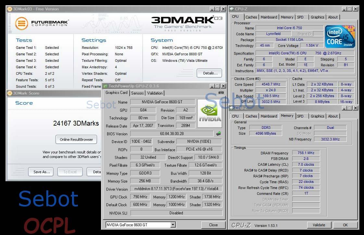Click Memory Type GDDR3 field
The width and height of the screenshot is (364, 235).
(x=145, y=173)
